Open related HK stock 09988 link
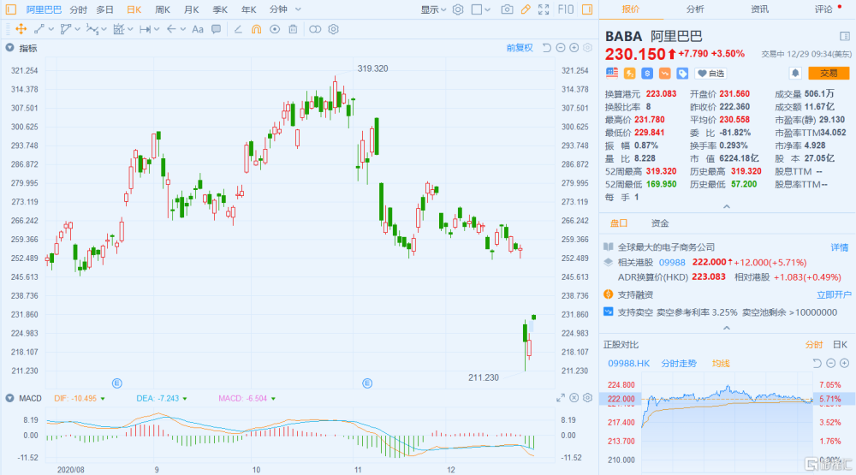The height and width of the screenshot is (475, 856). tap(672, 263)
